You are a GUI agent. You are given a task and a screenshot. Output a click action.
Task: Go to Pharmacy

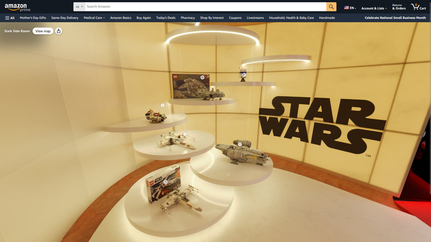pyautogui.click(x=188, y=18)
